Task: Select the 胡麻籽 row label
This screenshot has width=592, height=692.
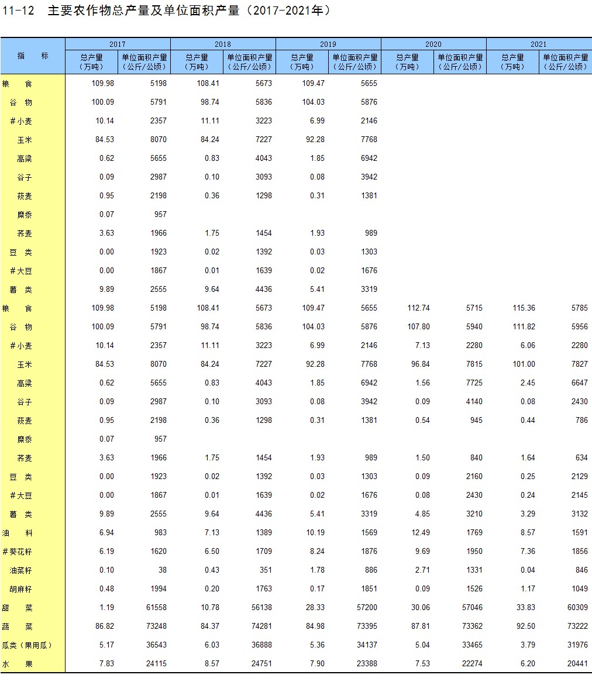Action: (x=20, y=589)
